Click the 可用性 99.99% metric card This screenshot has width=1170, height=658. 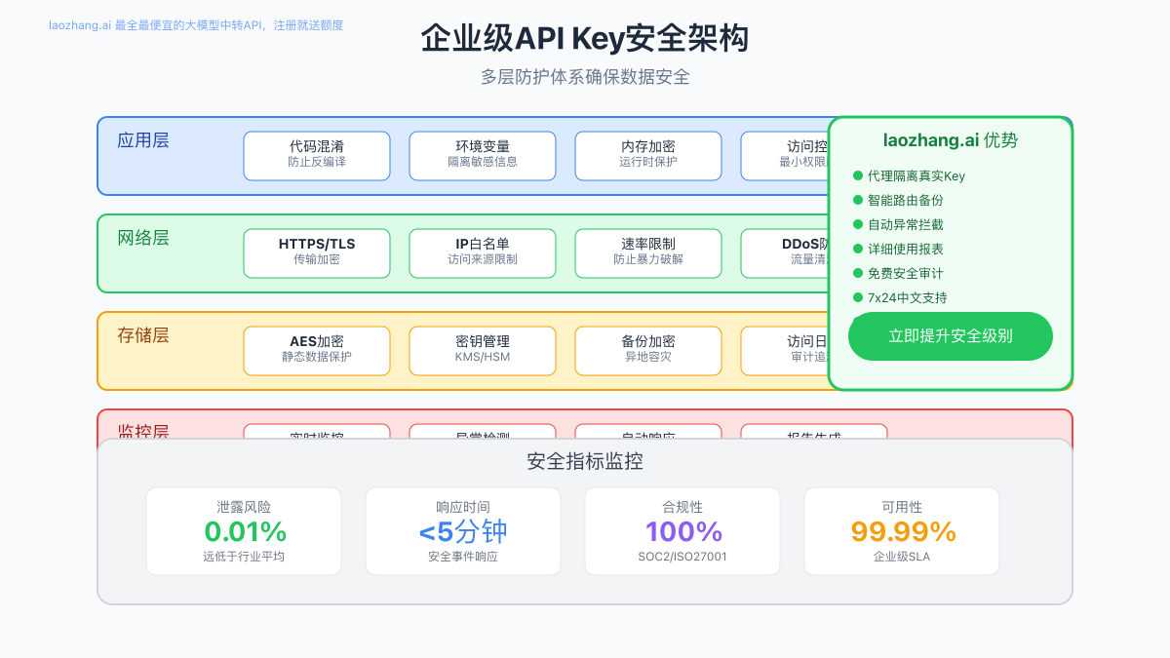point(902,531)
